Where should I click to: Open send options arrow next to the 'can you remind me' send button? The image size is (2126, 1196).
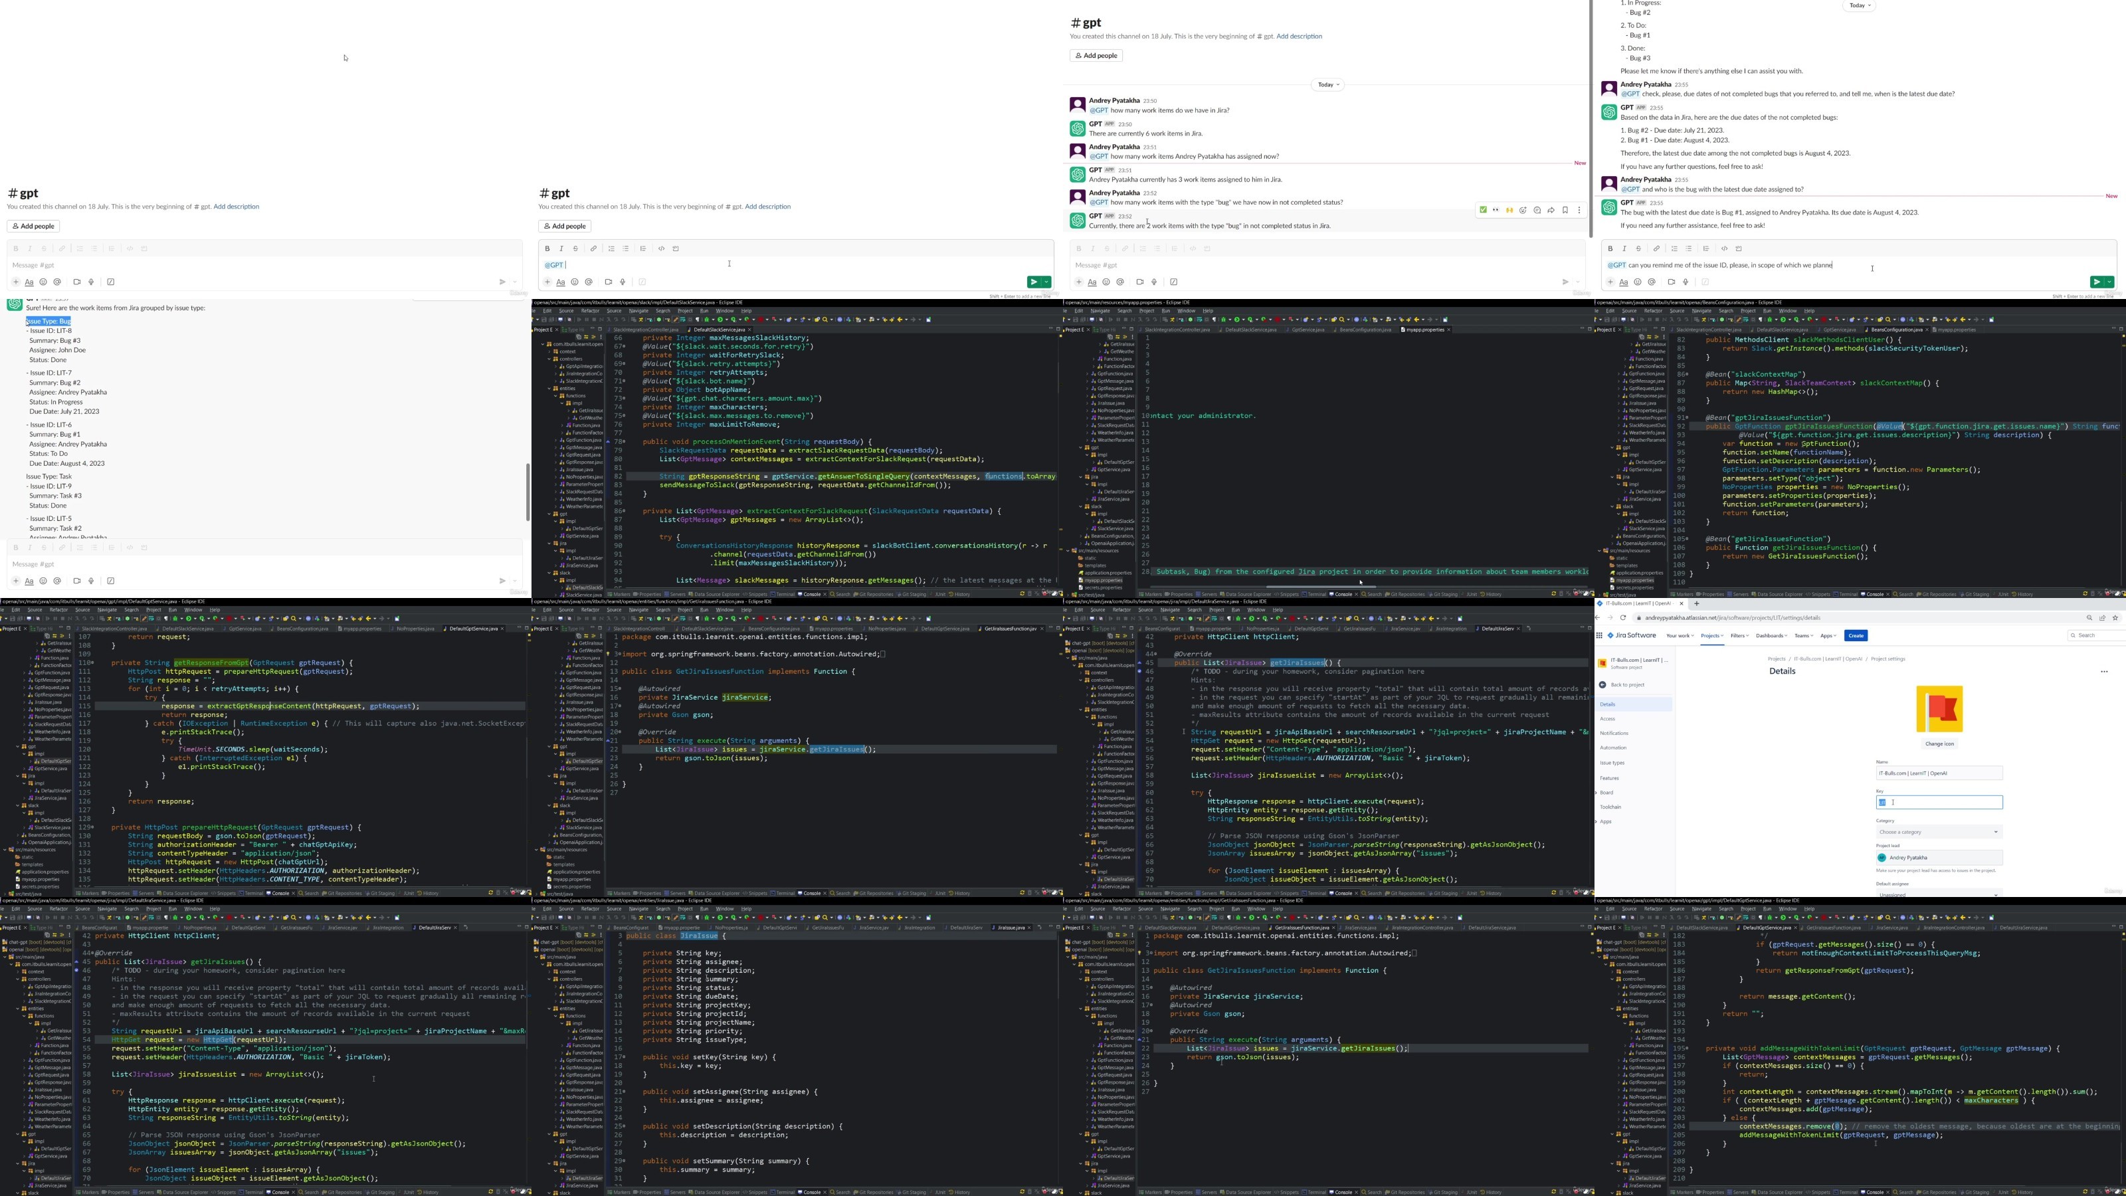click(2109, 282)
